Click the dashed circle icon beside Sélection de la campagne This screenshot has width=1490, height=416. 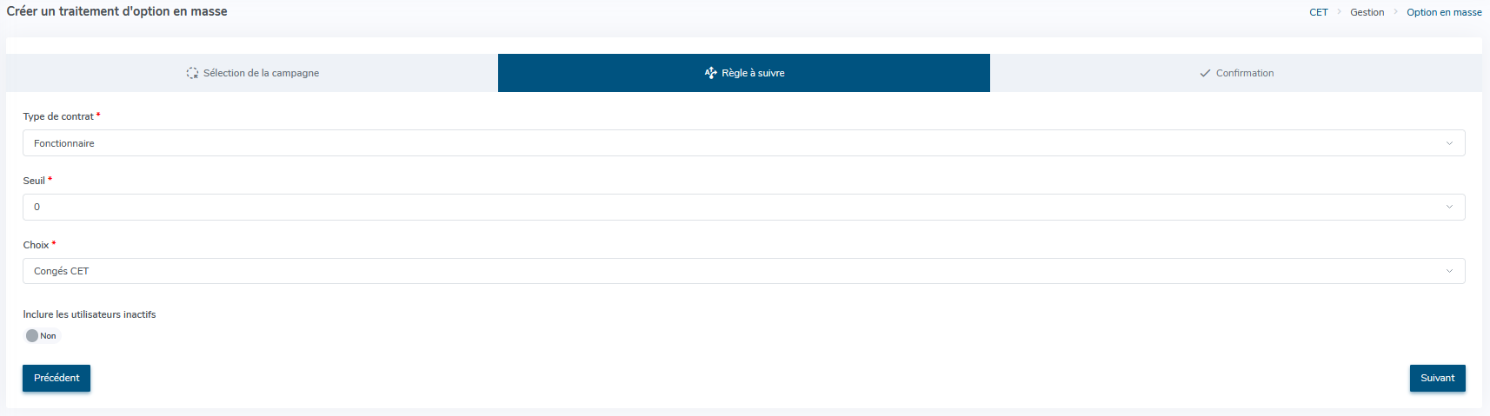192,73
